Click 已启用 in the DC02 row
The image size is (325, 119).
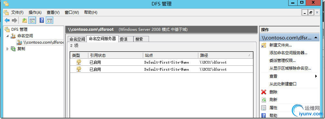pos(95,69)
